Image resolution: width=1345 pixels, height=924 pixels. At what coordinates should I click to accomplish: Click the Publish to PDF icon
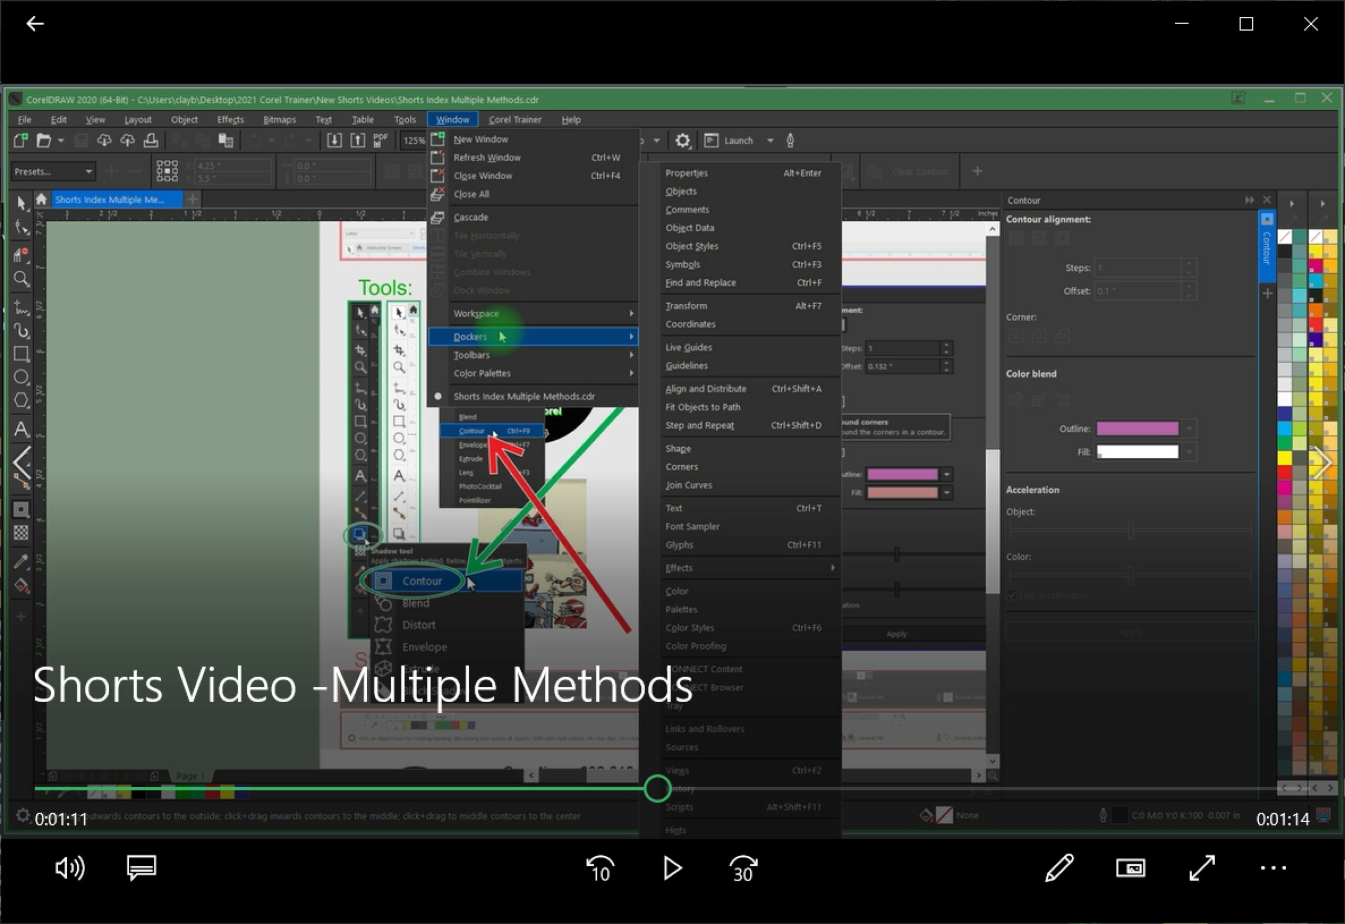380,140
